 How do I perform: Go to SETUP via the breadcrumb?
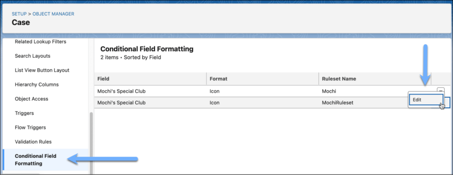point(19,14)
